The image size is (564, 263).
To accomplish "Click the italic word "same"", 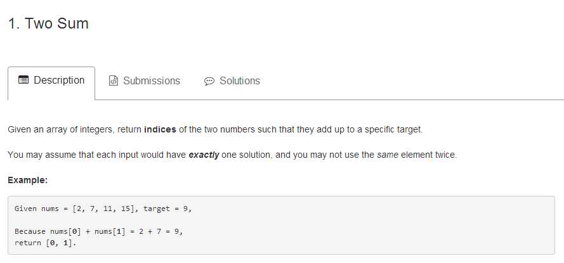I will [x=387, y=155].
